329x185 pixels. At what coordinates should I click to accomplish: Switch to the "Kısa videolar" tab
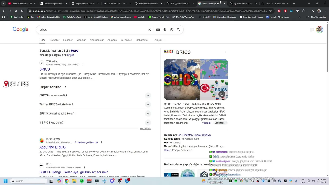point(97,40)
